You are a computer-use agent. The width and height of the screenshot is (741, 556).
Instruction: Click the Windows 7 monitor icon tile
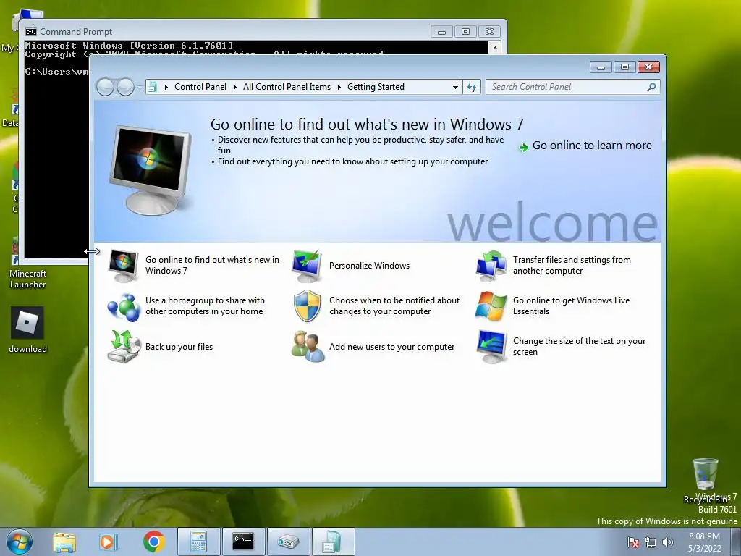pos(123,266)
